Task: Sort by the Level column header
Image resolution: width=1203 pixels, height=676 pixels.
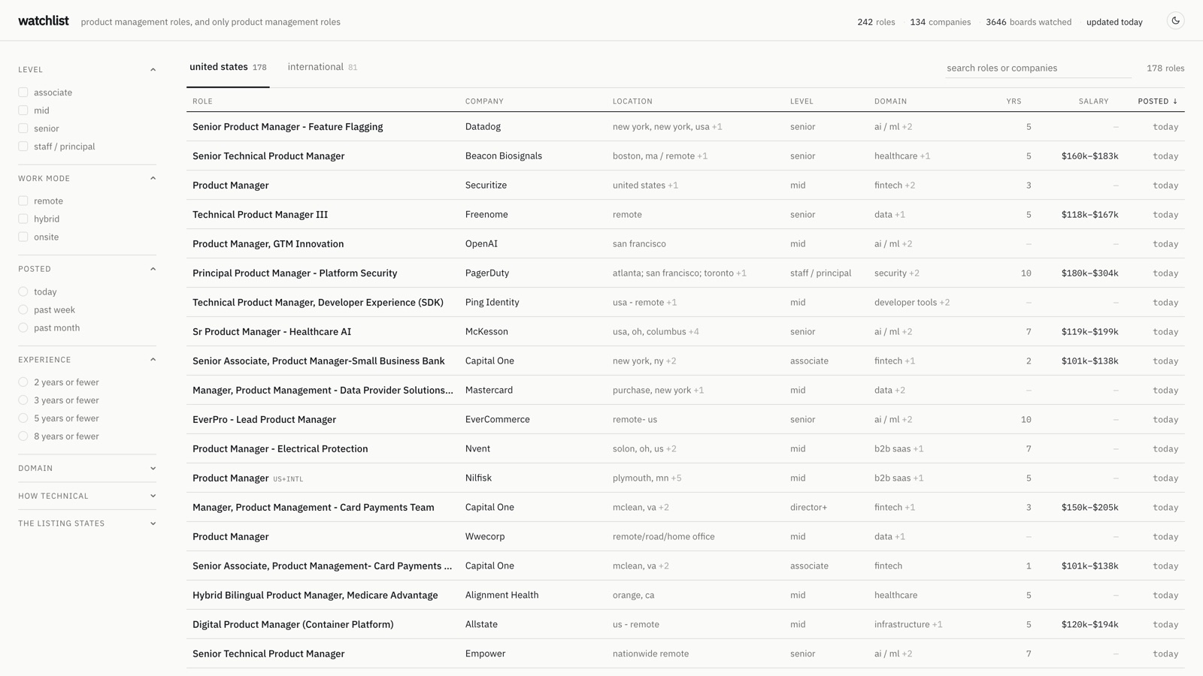Action: [x=801, y=101]
